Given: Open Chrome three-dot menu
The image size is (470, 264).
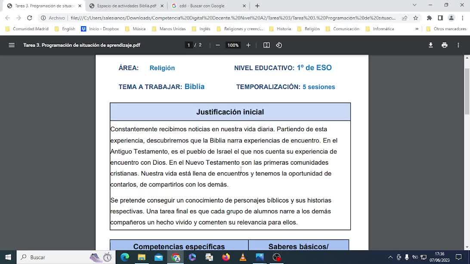Looking at the screenshot, I should [463, 18].
